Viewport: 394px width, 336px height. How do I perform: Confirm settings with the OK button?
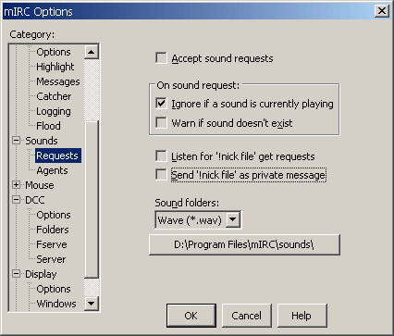pos(191,316)
